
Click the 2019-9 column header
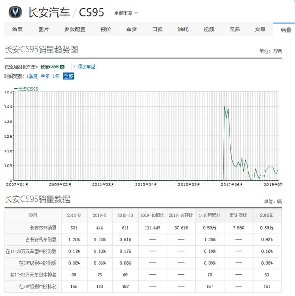100,215
